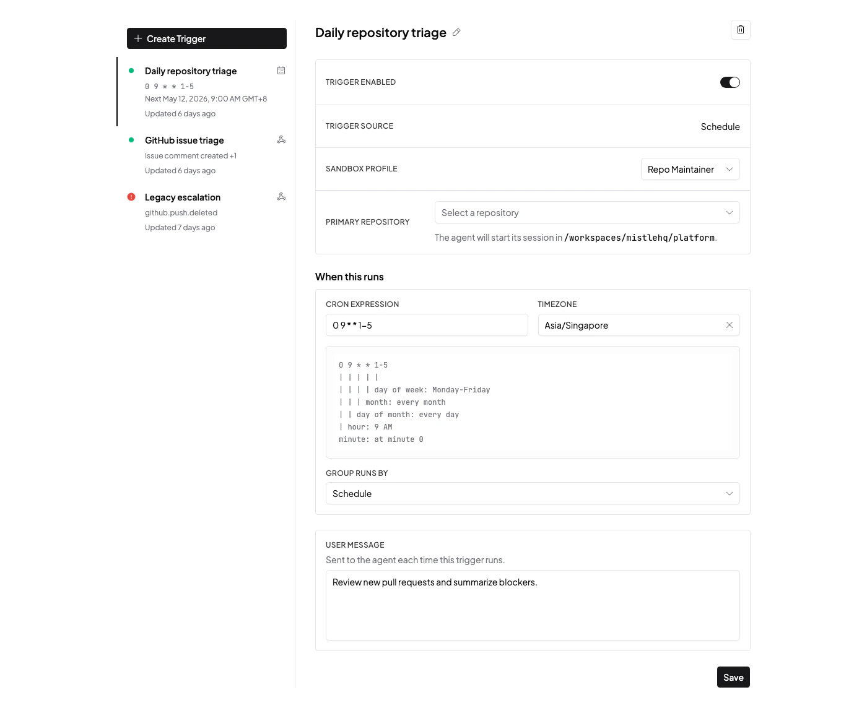This screenshot has height=708, width=867.
Task: Click 'Next May 12, 2026, 9:00 AM GMT+8' text
Action: (206, 99)
